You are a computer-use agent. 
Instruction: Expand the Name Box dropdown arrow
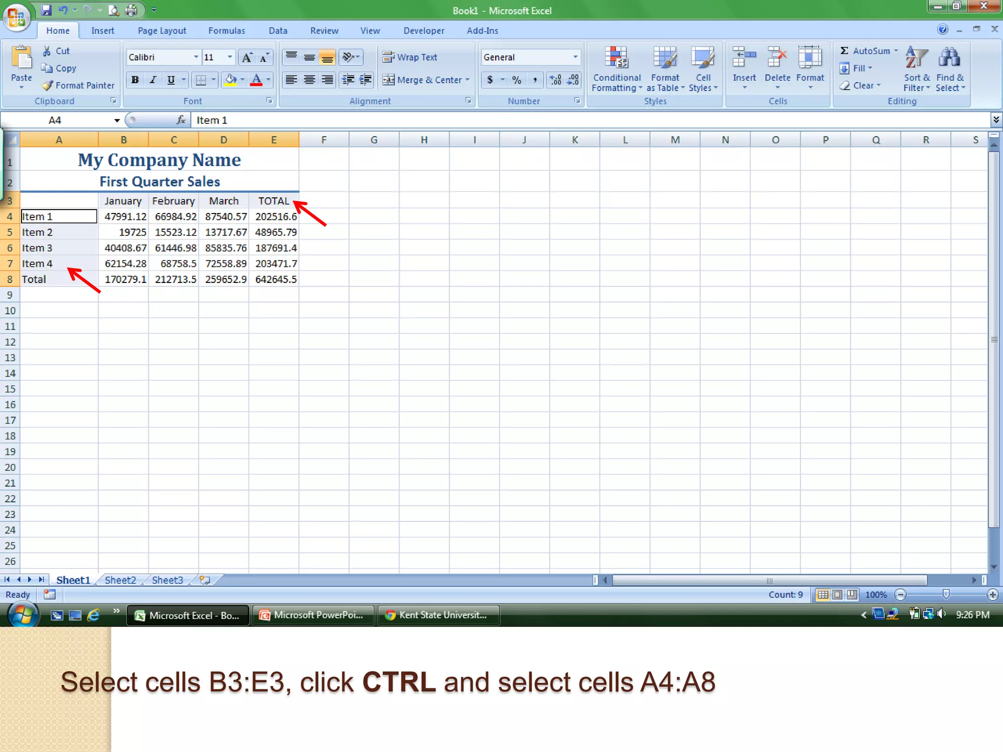pyautogui.click(x=117, y=120)
